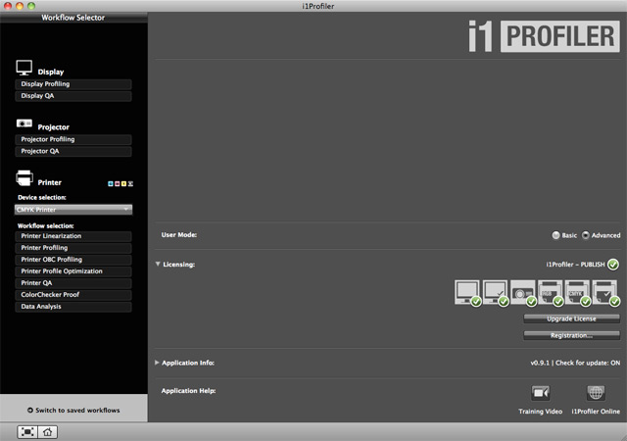Click the Printer section heading
This screenshot has height=441, width=627.
(50, 182)
